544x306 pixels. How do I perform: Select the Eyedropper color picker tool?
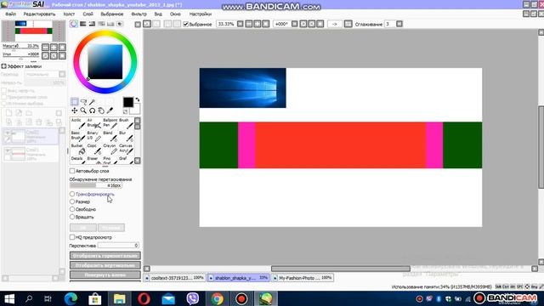[x=110, y=110]
